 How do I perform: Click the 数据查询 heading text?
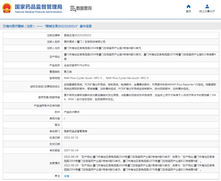coord(84,8)
